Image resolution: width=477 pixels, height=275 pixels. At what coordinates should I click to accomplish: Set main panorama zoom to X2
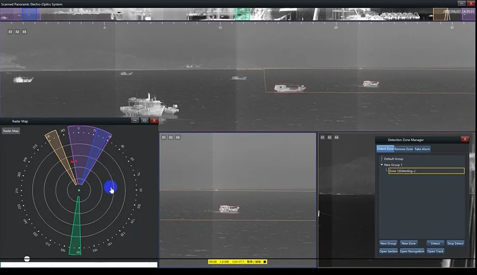pos(17,32)
